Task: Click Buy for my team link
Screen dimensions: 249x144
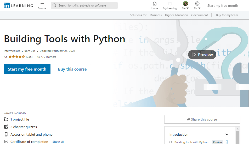Action: click(x=227, y=15)
